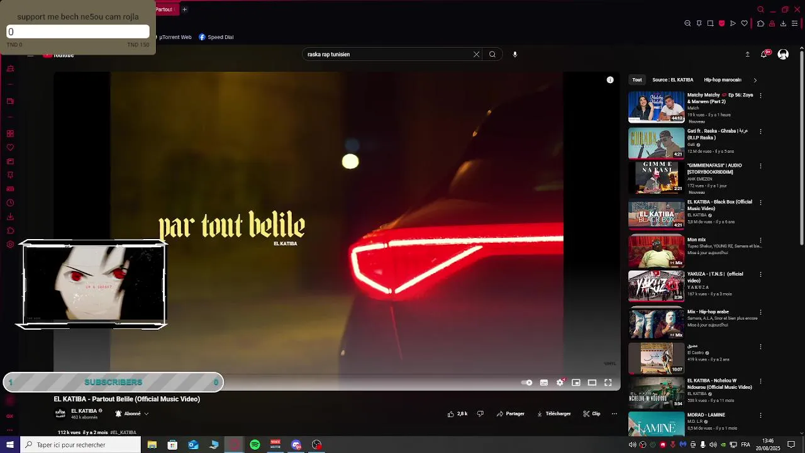Screen dimensions: 805x453
Task: Open a new browser tab
Action: coord(184,9)
